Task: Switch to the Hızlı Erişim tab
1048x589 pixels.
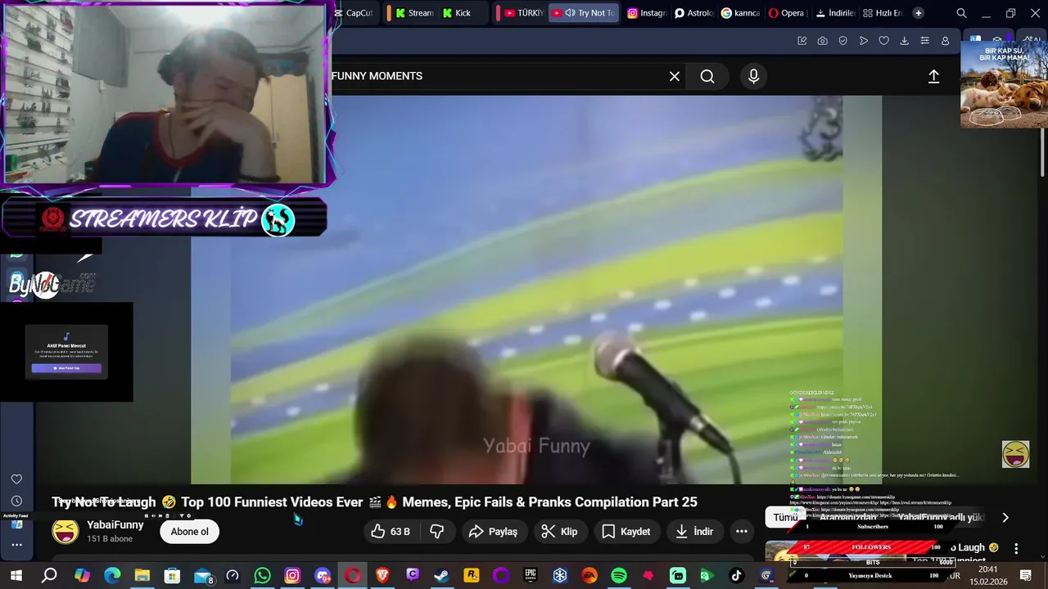Action: [x=883, y=13]
